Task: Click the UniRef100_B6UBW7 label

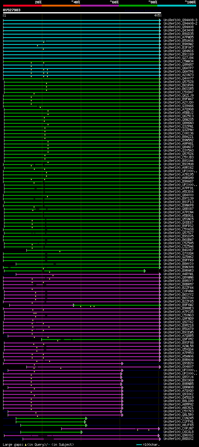Action: [178, 240]
